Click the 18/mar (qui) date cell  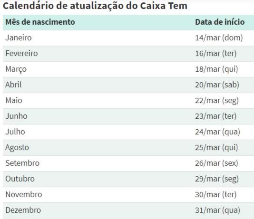tap(216, 69)
